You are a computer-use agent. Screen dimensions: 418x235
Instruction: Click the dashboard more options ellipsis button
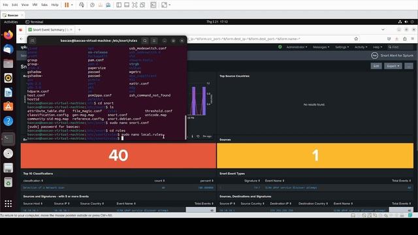[x=409, y=66]
